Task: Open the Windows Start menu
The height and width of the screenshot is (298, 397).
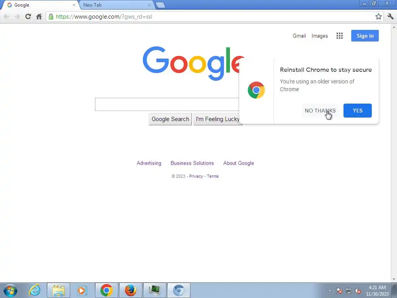Action: [10, 290]
